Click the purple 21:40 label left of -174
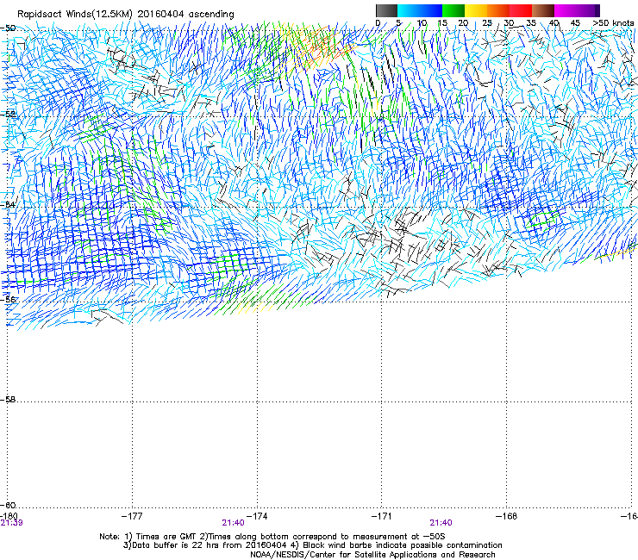The image size is (638, 560). pos(233,523)
